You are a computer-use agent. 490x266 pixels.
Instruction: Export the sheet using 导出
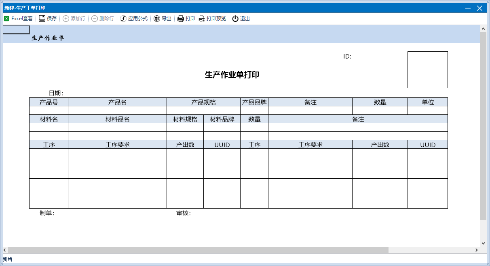pyautogui.click(x=163, y=19)
